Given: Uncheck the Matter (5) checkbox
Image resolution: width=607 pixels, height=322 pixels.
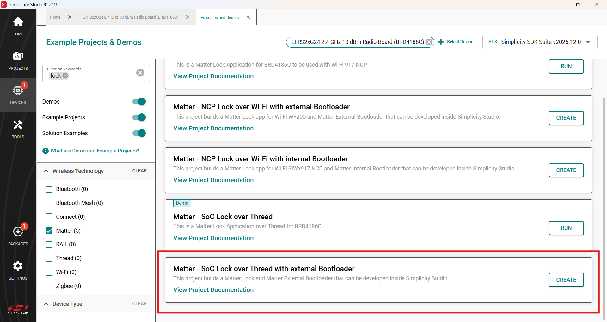Looking at the screenshot, I should coord(49,231).
